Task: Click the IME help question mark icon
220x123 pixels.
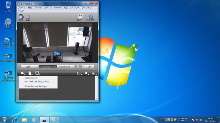Action: click(x=179, y=119)
